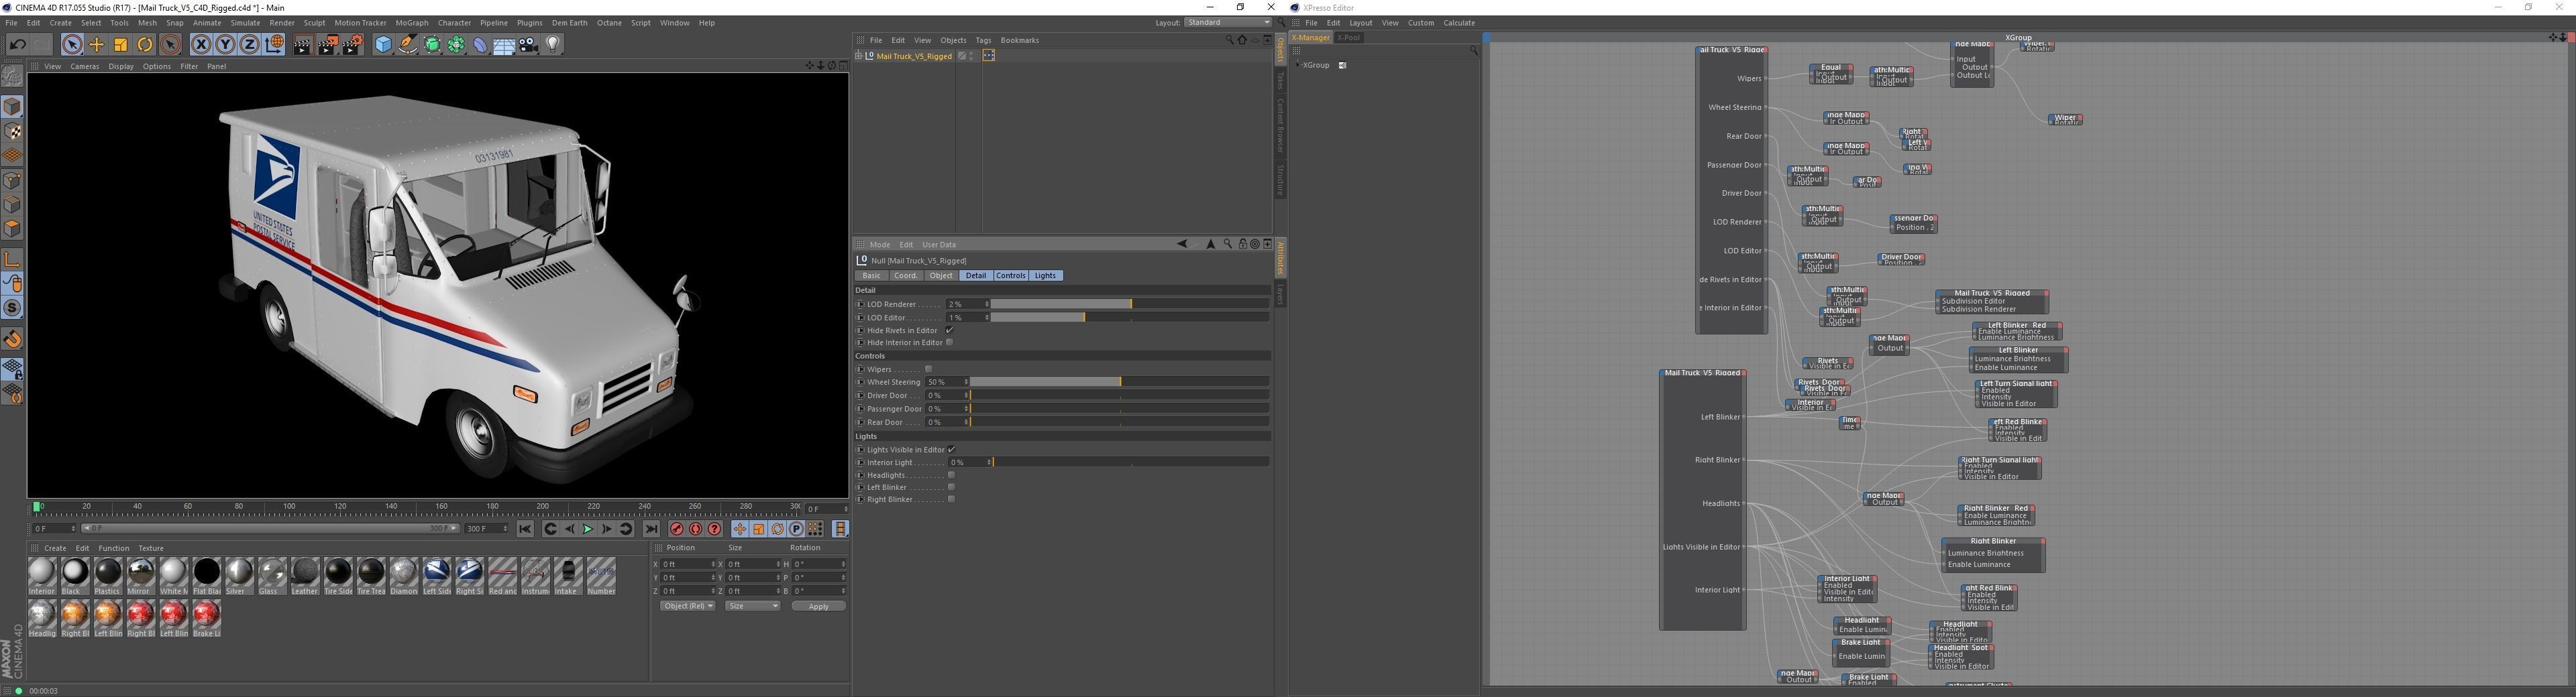The image size is (2576, 697).
Task: Go to the start of the animation
Action: (525, 529)
